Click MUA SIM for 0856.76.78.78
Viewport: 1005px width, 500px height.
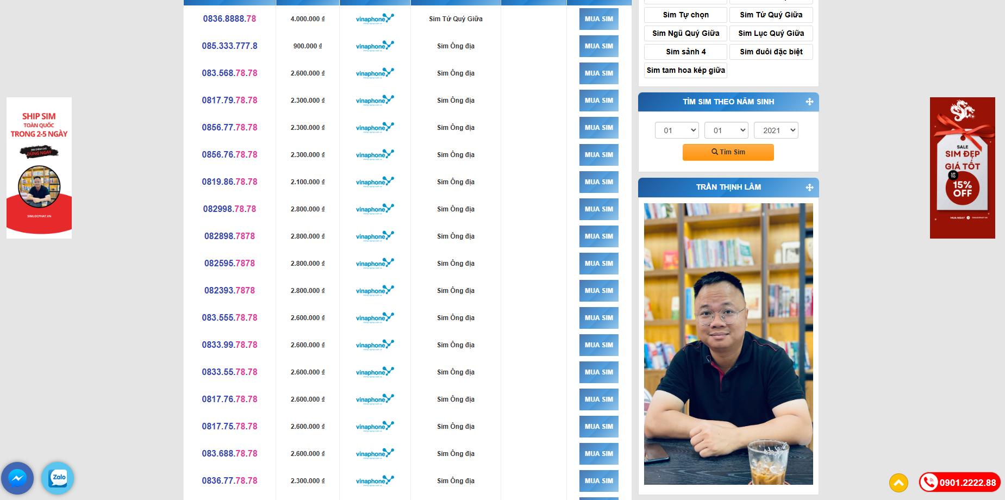[599, 155]
